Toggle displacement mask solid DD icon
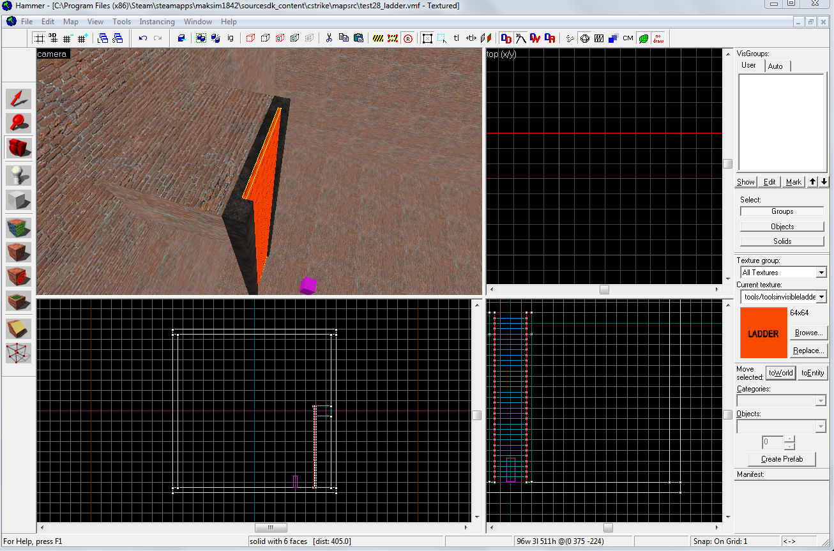Viewport: 834px width, 551px height. tap(506, 38)
